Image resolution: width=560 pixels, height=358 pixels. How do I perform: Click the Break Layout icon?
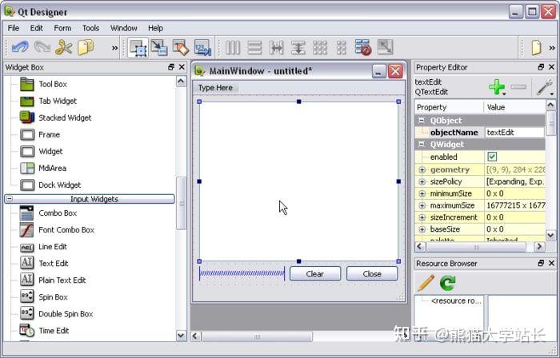point(363,47)
